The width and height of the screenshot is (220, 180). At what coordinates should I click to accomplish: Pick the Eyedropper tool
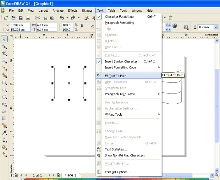(4, 133)
